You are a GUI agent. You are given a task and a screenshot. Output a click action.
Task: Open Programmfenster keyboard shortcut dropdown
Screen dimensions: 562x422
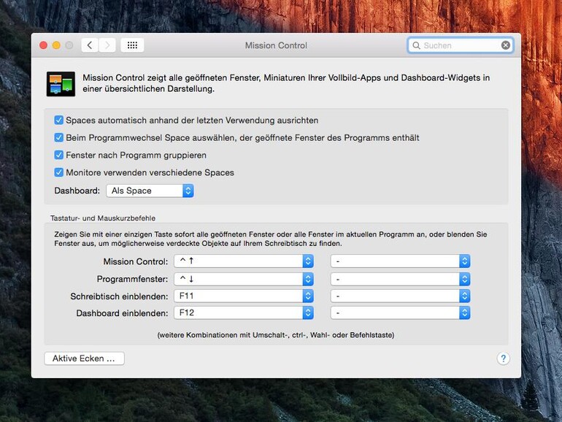pos(244,279)
